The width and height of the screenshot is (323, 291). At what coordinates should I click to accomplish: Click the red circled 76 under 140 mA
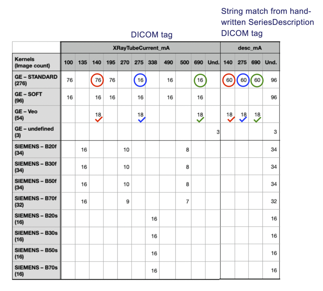click(97, 80)
